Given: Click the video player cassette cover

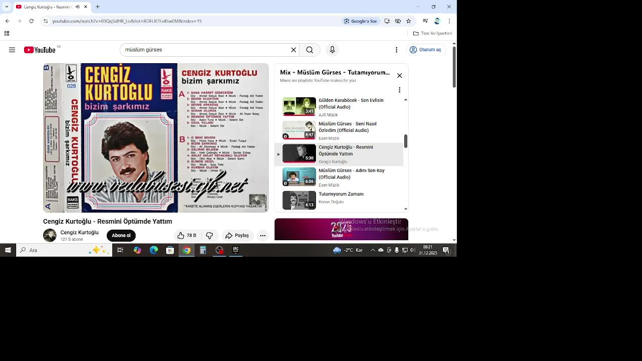Looking at the screenshot, I should click(x=156, y=138).
